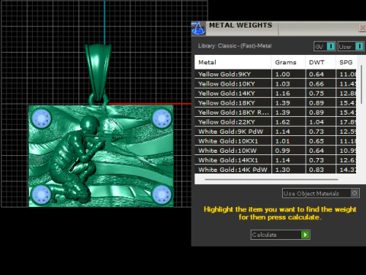
Task: Select the jump ring under the bail
Action: (x=98, y=99)
